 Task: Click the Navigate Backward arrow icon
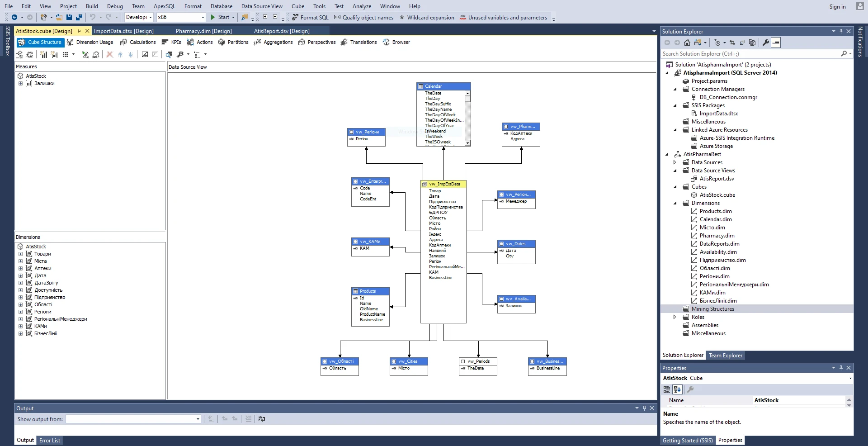[14, 17]
